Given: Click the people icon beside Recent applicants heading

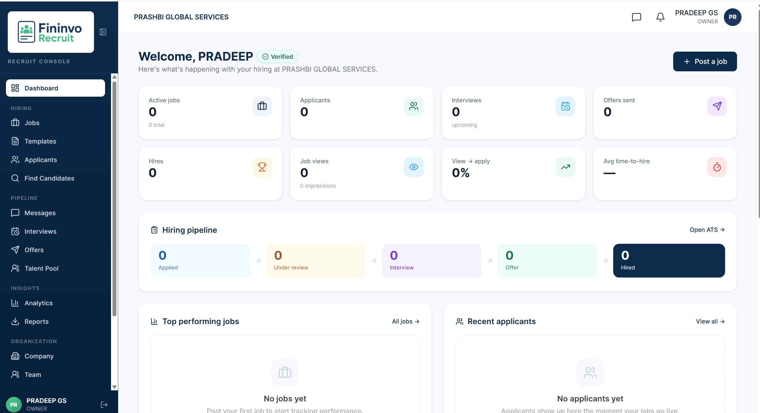Looking at the screenshot, I should (x=460, y=321).
